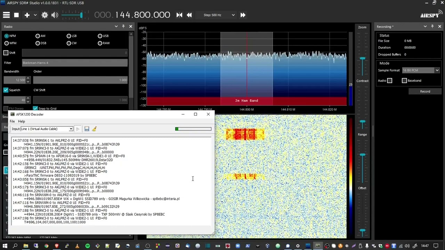Open the Blackman-Harris 4 filter dropdown
445x250 pixels.
tap(75, 63)
